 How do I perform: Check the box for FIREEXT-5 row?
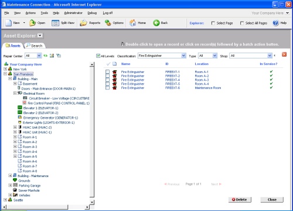click(107, 84)
